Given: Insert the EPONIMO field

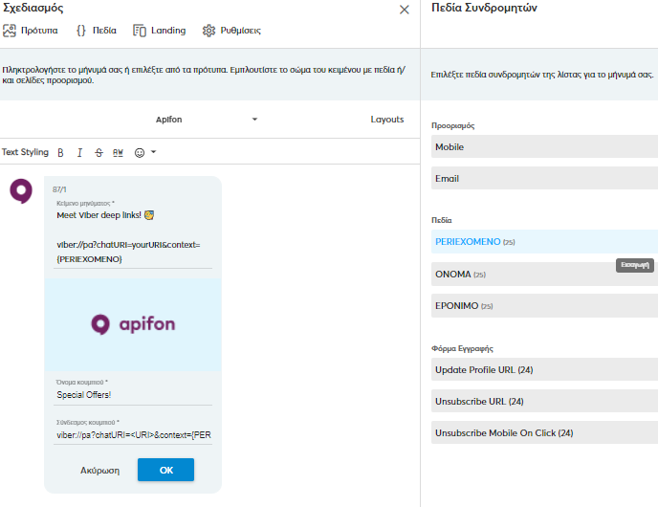Looking at the screenshot, I should (x=544, y=305).
